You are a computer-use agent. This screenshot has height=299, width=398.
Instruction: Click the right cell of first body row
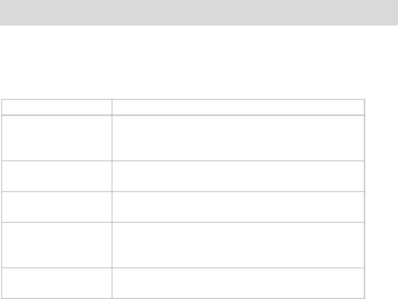pyautogui.click(x=238, y=138)
